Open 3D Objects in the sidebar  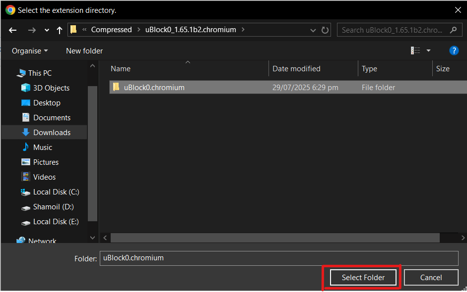[x=51, y=88]
